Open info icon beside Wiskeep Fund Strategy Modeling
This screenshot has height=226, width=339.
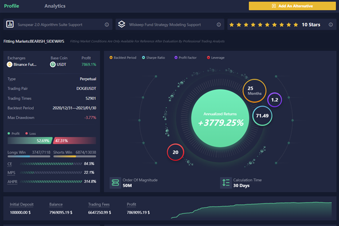point(219,25)
